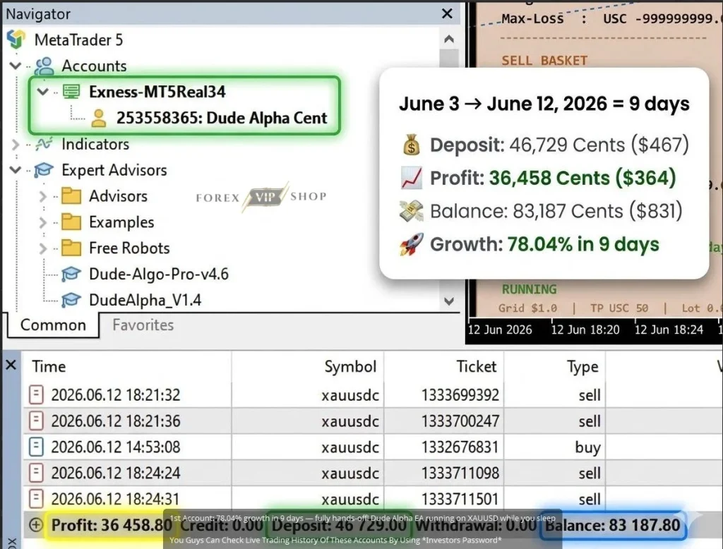Sort history by the Symbol column

[x=308, y=366]
